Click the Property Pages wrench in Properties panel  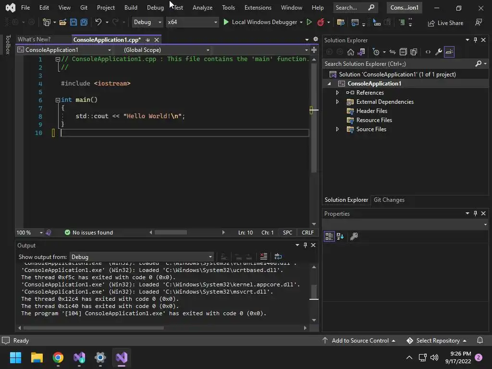click(354, 236)
